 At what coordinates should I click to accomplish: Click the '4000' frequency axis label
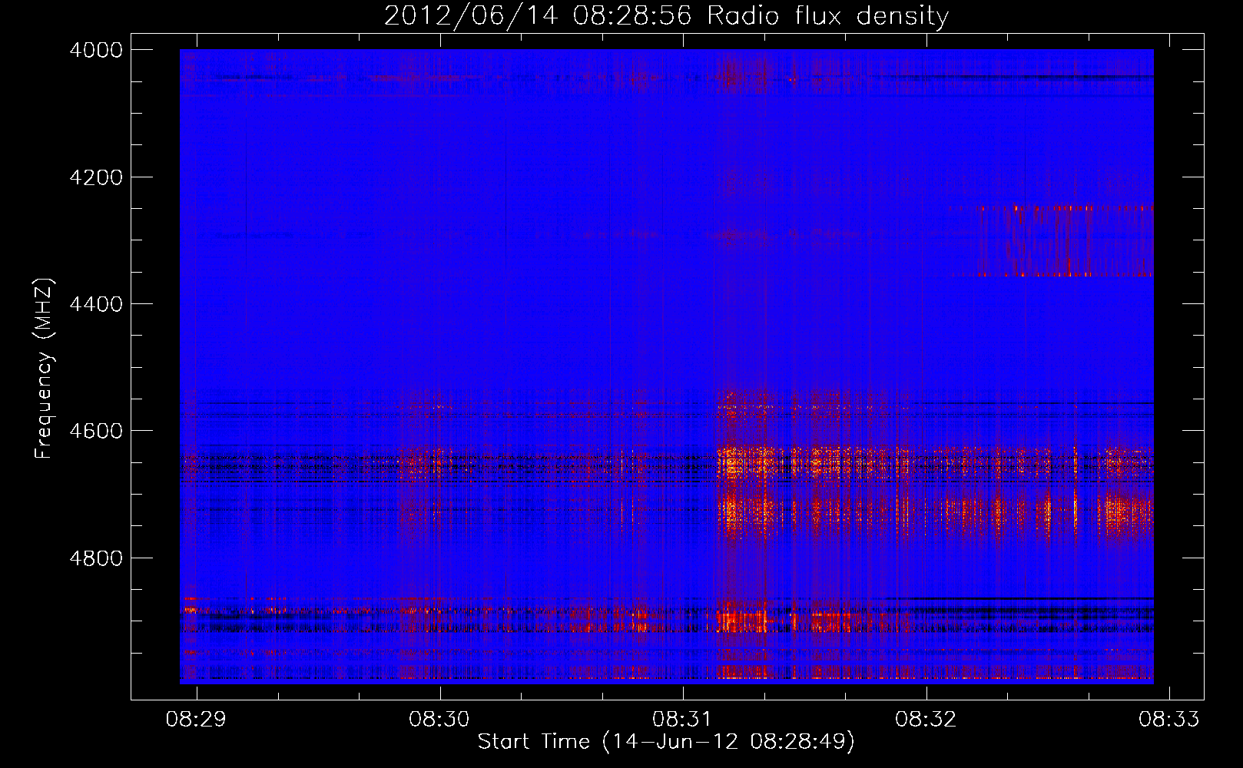tap(96, 50)
